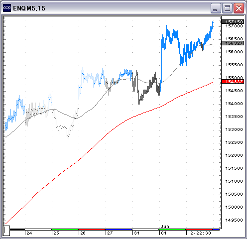Click the 31 date marker on time axis

(x=137, y=233)
